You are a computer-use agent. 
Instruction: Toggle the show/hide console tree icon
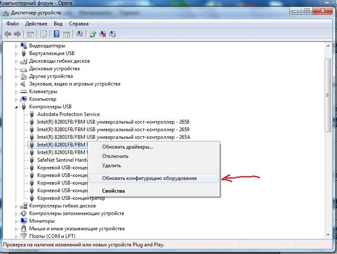(30, 34)
